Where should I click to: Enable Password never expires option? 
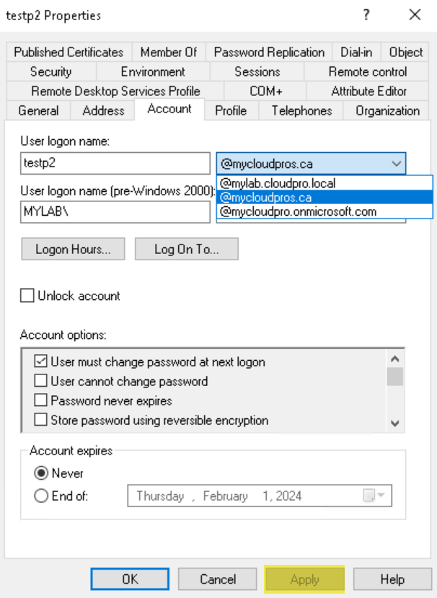tap(41, 400)
